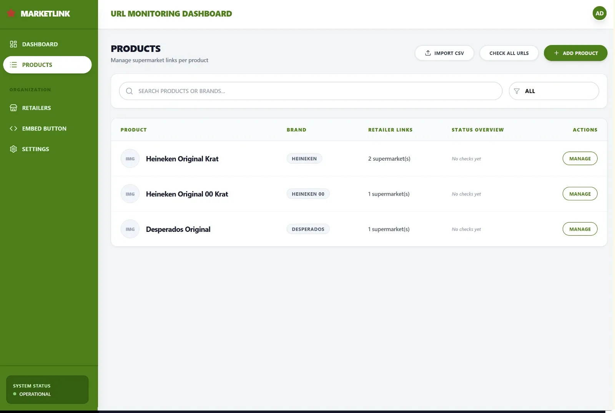
Task: Open the AD user avatar
Action: (600, 13)
